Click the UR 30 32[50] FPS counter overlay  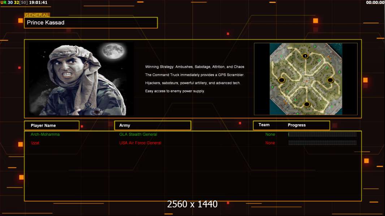(14, 3)
